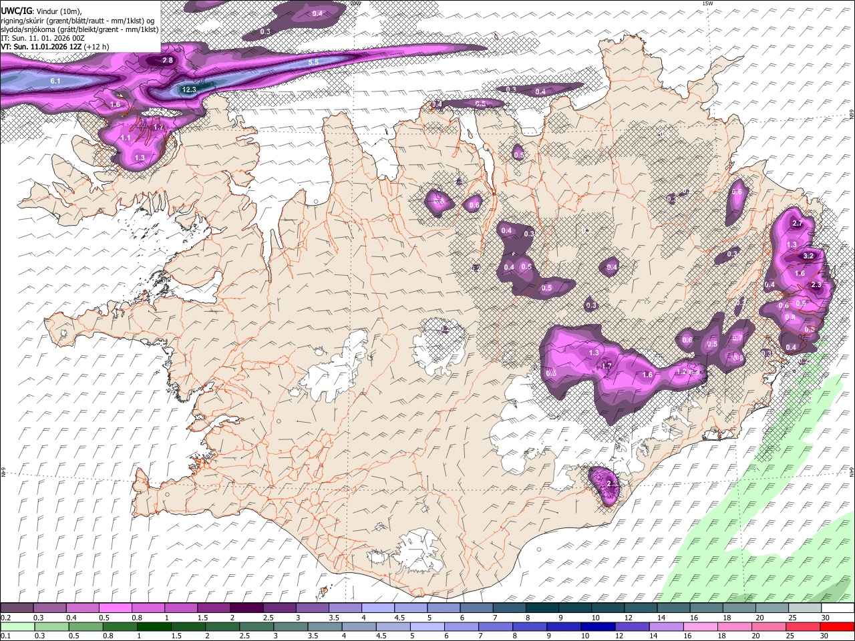Viewport: 855px width, 641px height.
Task: Pick the darkest green swatch between 1 and 1.5
Action: (154, 626)
